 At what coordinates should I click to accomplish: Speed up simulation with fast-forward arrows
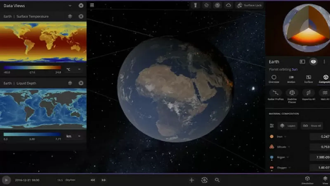coord(104,180)
